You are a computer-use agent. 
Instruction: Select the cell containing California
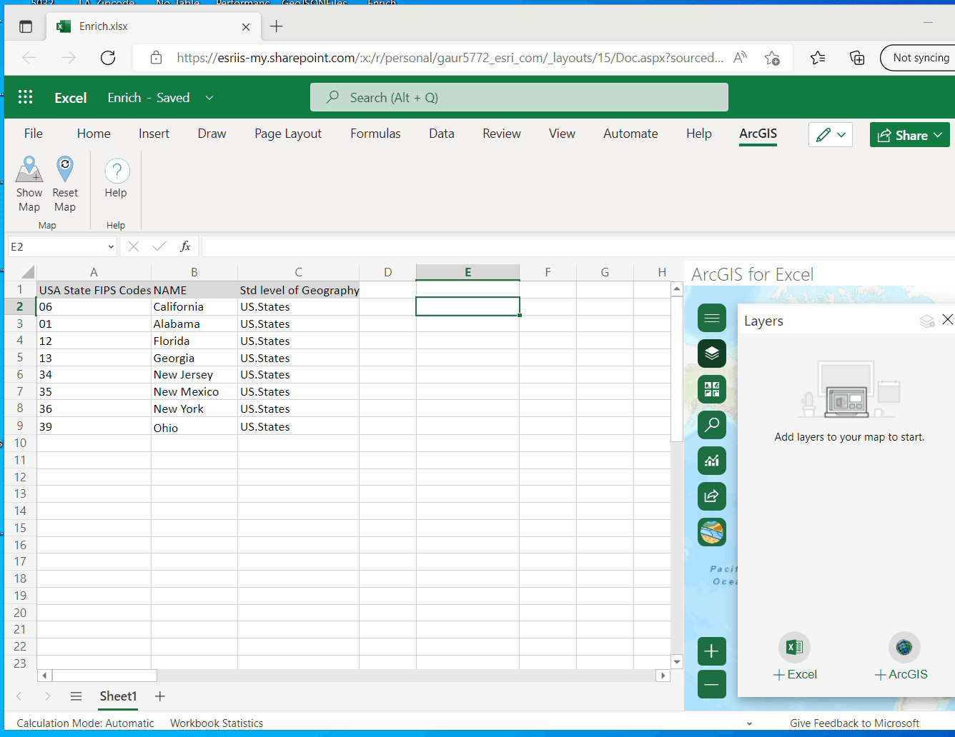[x=194, y=307]
